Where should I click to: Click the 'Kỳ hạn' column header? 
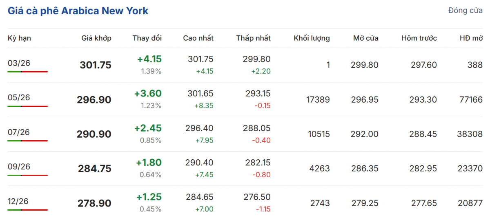(19, 38)
